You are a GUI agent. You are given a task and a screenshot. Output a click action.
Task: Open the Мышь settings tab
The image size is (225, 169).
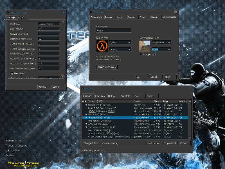[x=110, y=17]
